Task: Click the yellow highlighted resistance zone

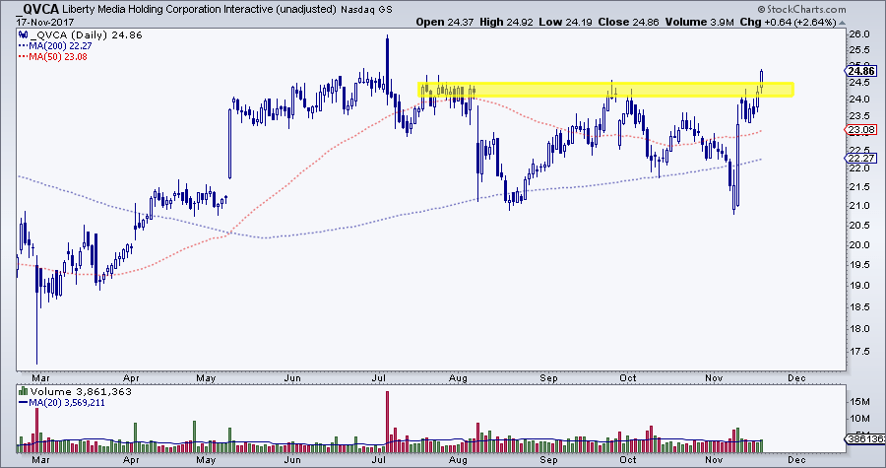Action: pos(605,91)
